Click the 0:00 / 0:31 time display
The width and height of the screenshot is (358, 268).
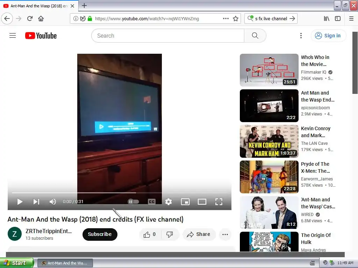[x=73, y=201]
